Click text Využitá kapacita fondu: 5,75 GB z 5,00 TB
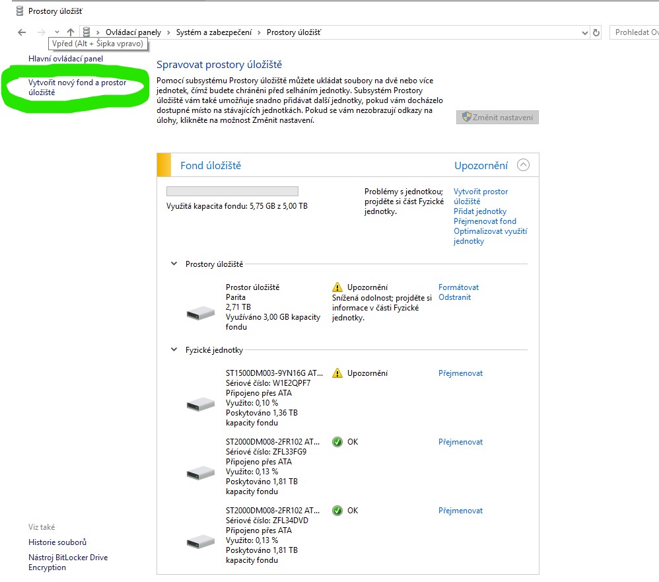 click(x=237, y=206)
